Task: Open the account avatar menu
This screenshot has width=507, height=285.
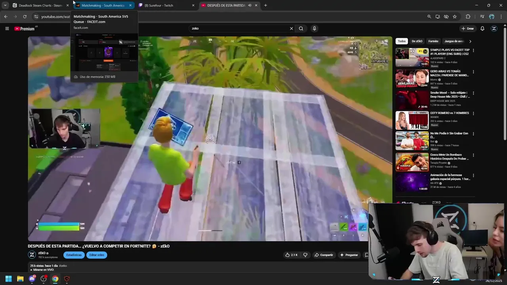Action: point(494,28)
